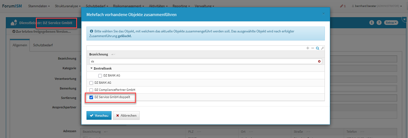Open the Stammdaten menu
Screen dimensions: 408x138
[x=39, y=6]
